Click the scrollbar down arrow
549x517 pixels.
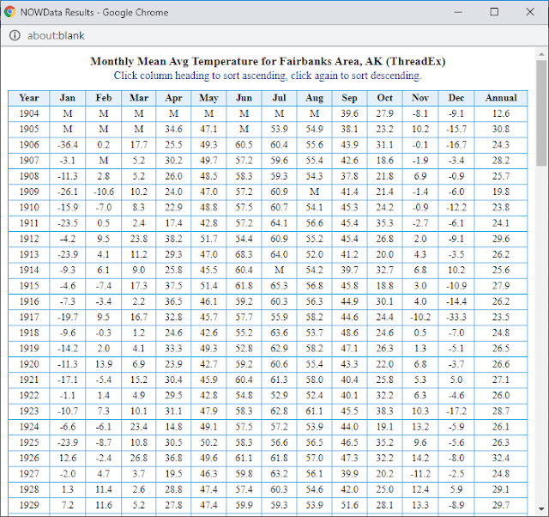[541, 509]
